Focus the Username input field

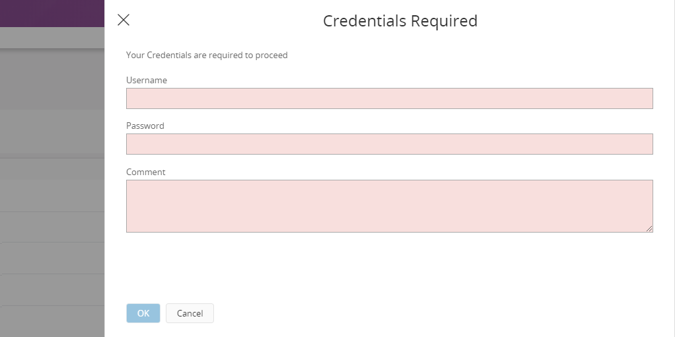click(x=389, y=98)
